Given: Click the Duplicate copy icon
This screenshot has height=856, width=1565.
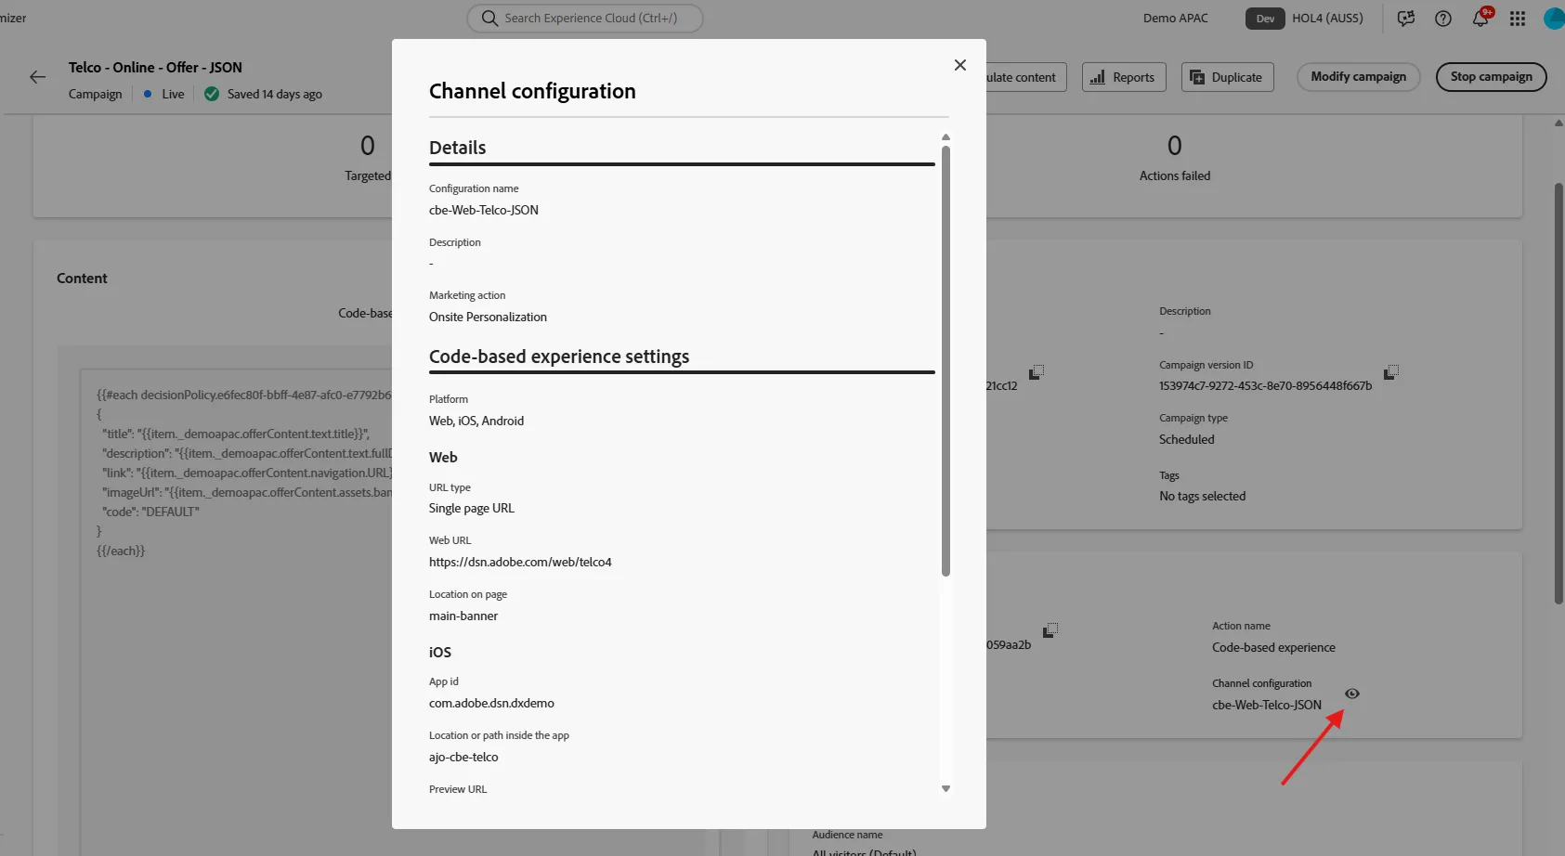Looking at the screenshot, I should [1197, 77].
